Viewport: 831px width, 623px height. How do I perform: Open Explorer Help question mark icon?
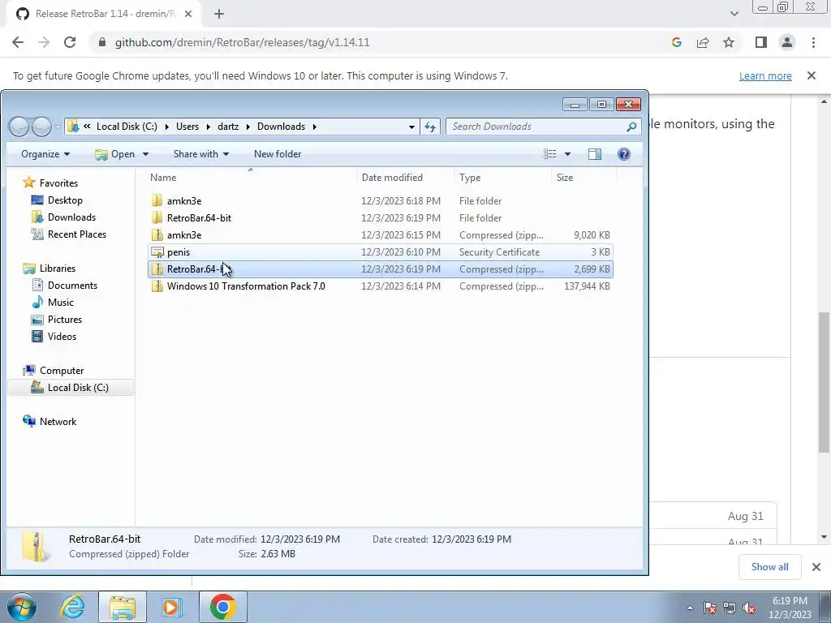tap(624, 153)
